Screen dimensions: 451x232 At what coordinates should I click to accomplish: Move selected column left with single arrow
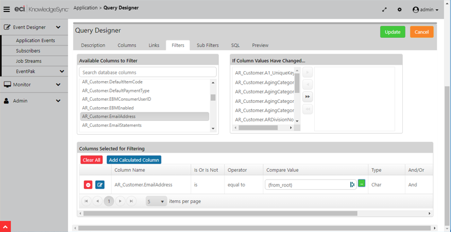pos(308,84)
